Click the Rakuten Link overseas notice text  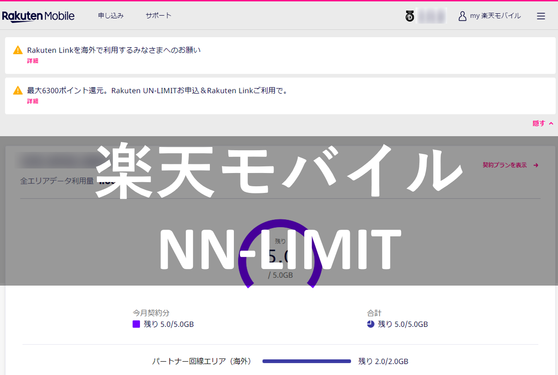tap(114, 50)
